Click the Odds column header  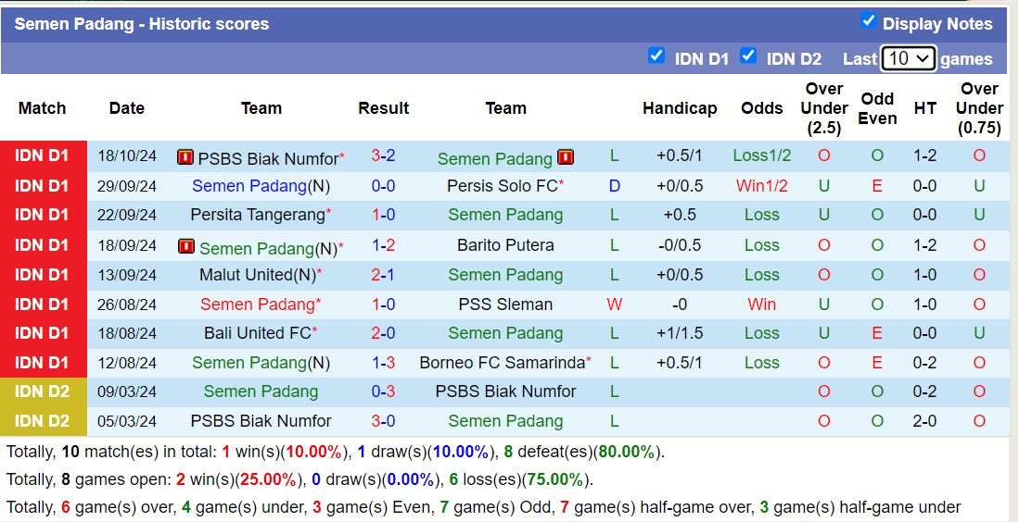tap(762, 107)
